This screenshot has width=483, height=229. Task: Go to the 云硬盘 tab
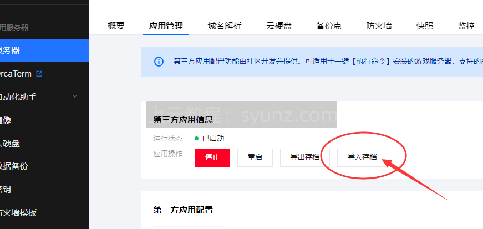[x=279, y=26]
